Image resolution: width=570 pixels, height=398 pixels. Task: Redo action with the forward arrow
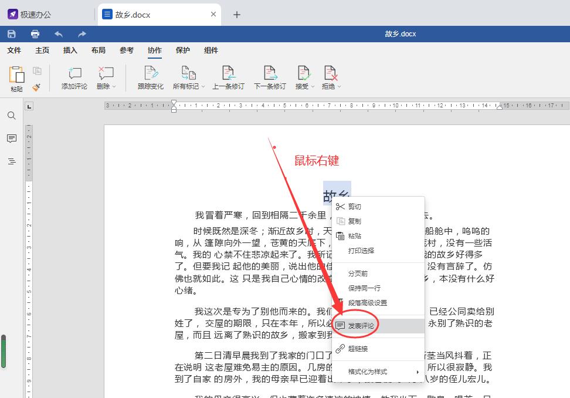[x=82, y=34]
